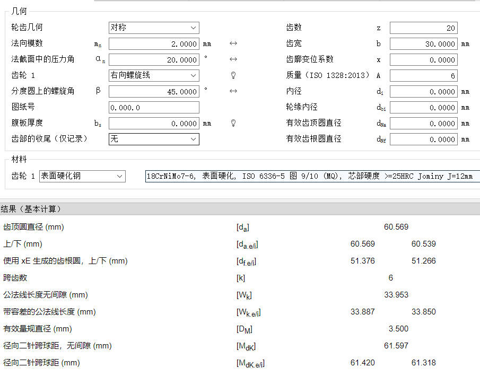
Task: Open the 表面硬化钢 material type dropdown
Action: (x=82, y=176)
